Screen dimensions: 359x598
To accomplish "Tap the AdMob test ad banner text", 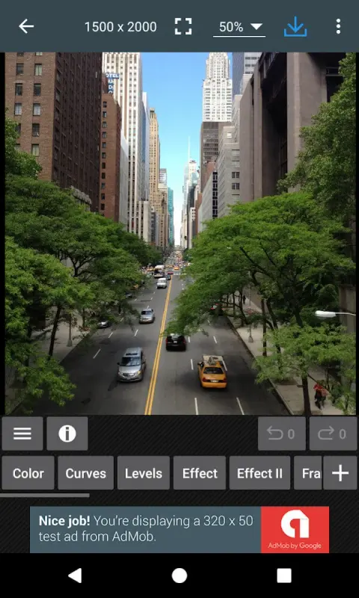I will (146, 529).
